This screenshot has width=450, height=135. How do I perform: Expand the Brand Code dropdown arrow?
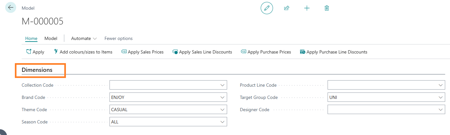[x=222, y=98]
